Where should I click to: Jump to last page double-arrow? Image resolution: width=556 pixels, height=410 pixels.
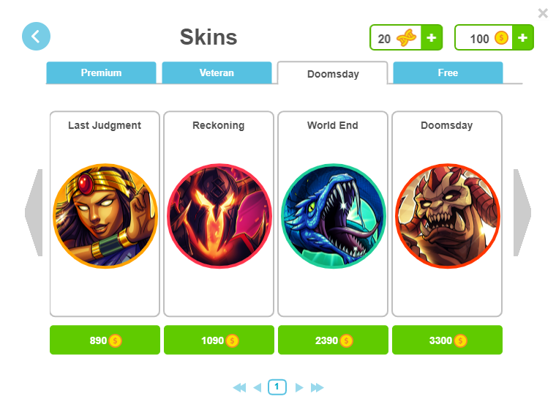point(317,387)
